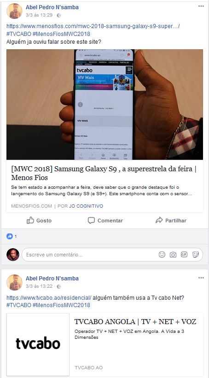Open the emoji picker in the comment box
209x378 pixels.
pos(162,255)
